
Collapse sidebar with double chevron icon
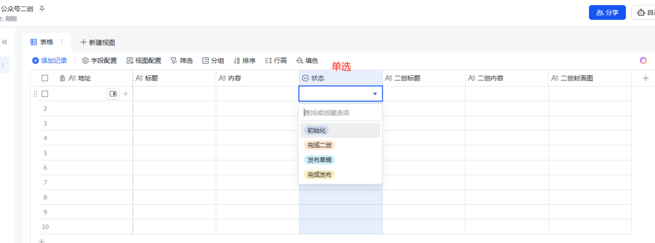click(x=5, y=42)
